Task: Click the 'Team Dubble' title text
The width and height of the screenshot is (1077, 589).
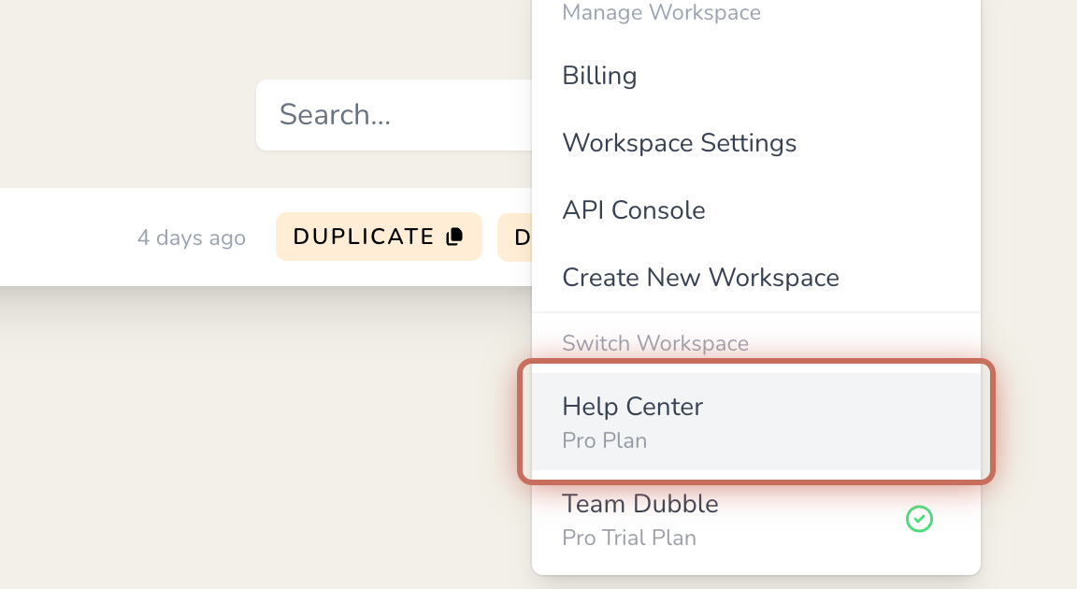Action: pos(640,504)
